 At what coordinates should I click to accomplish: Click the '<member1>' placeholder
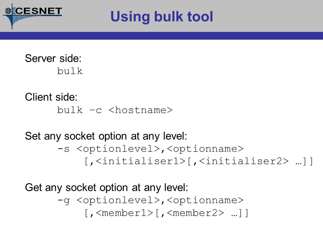point(124,213)
